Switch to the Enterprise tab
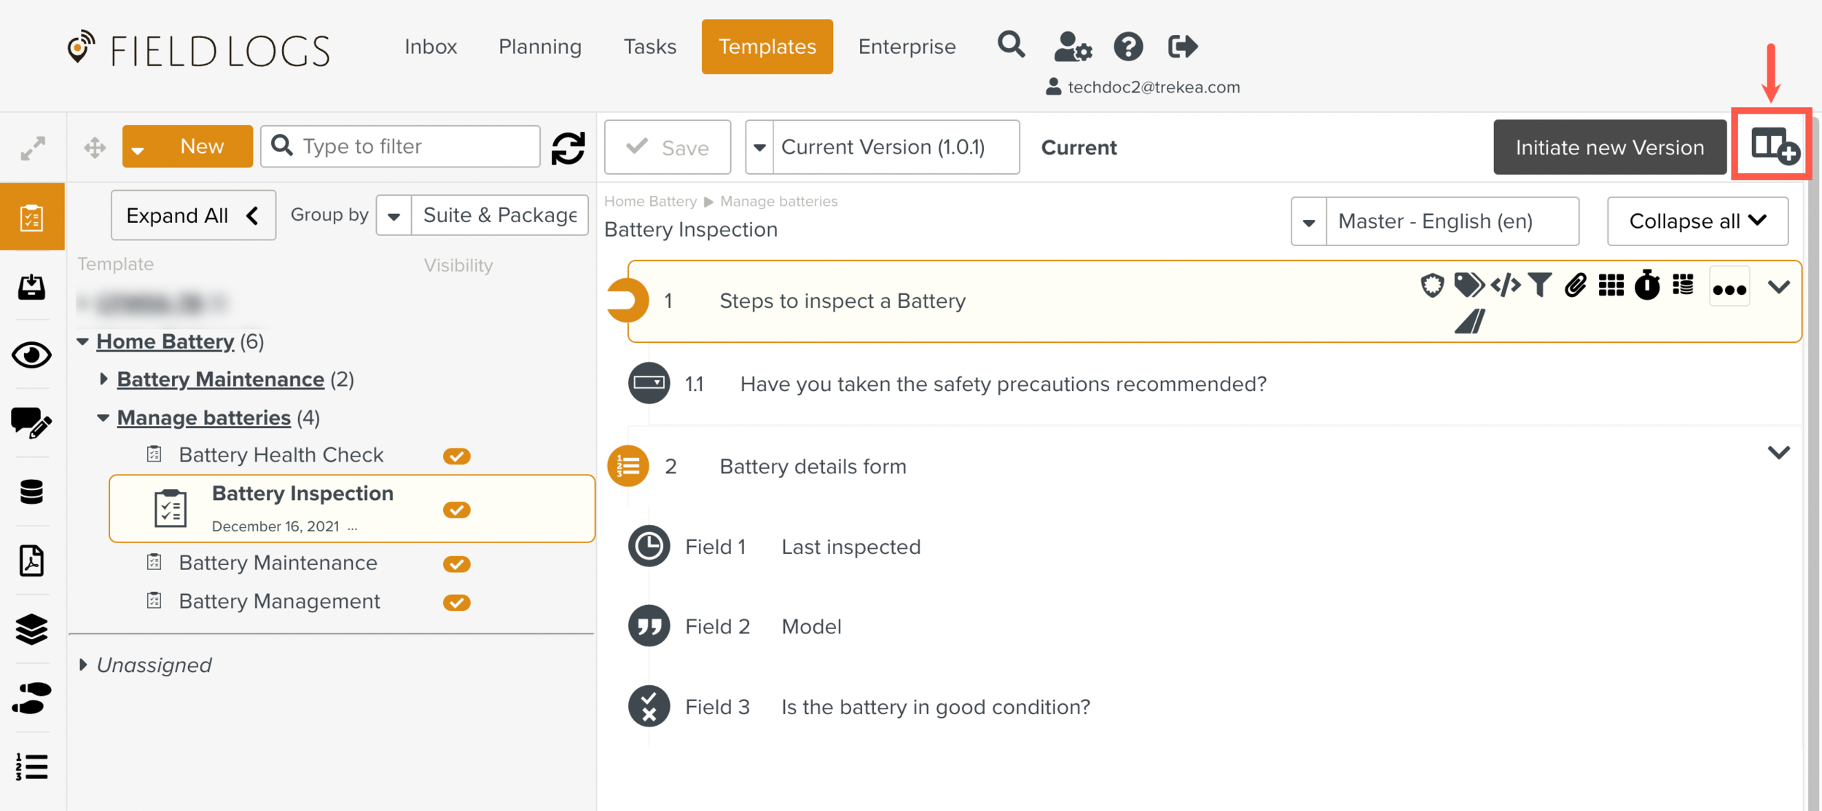Viewport: 1822px width, 811px height. tap(906, 47)
